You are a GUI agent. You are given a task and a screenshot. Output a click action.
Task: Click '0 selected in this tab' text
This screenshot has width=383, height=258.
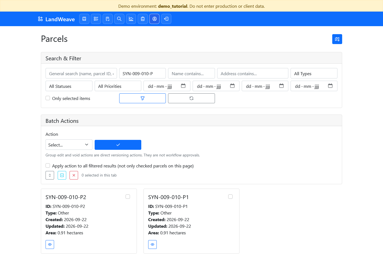click(x=99, y=175)
